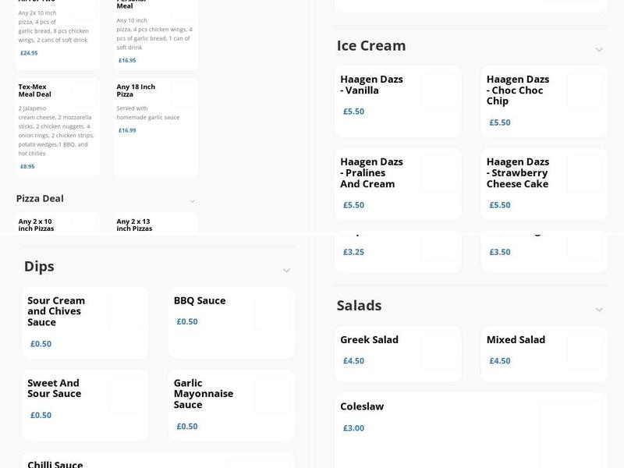Select the Chilli Sauce dip

click(x=86, y=464)
